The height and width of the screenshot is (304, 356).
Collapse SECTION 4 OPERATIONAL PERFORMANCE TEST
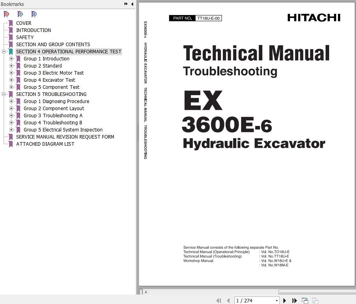pyautogui.click(x=4, y=52)
